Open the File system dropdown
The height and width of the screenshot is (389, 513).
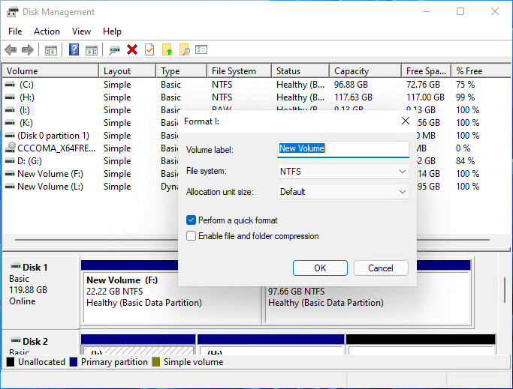tap(343, 172)
